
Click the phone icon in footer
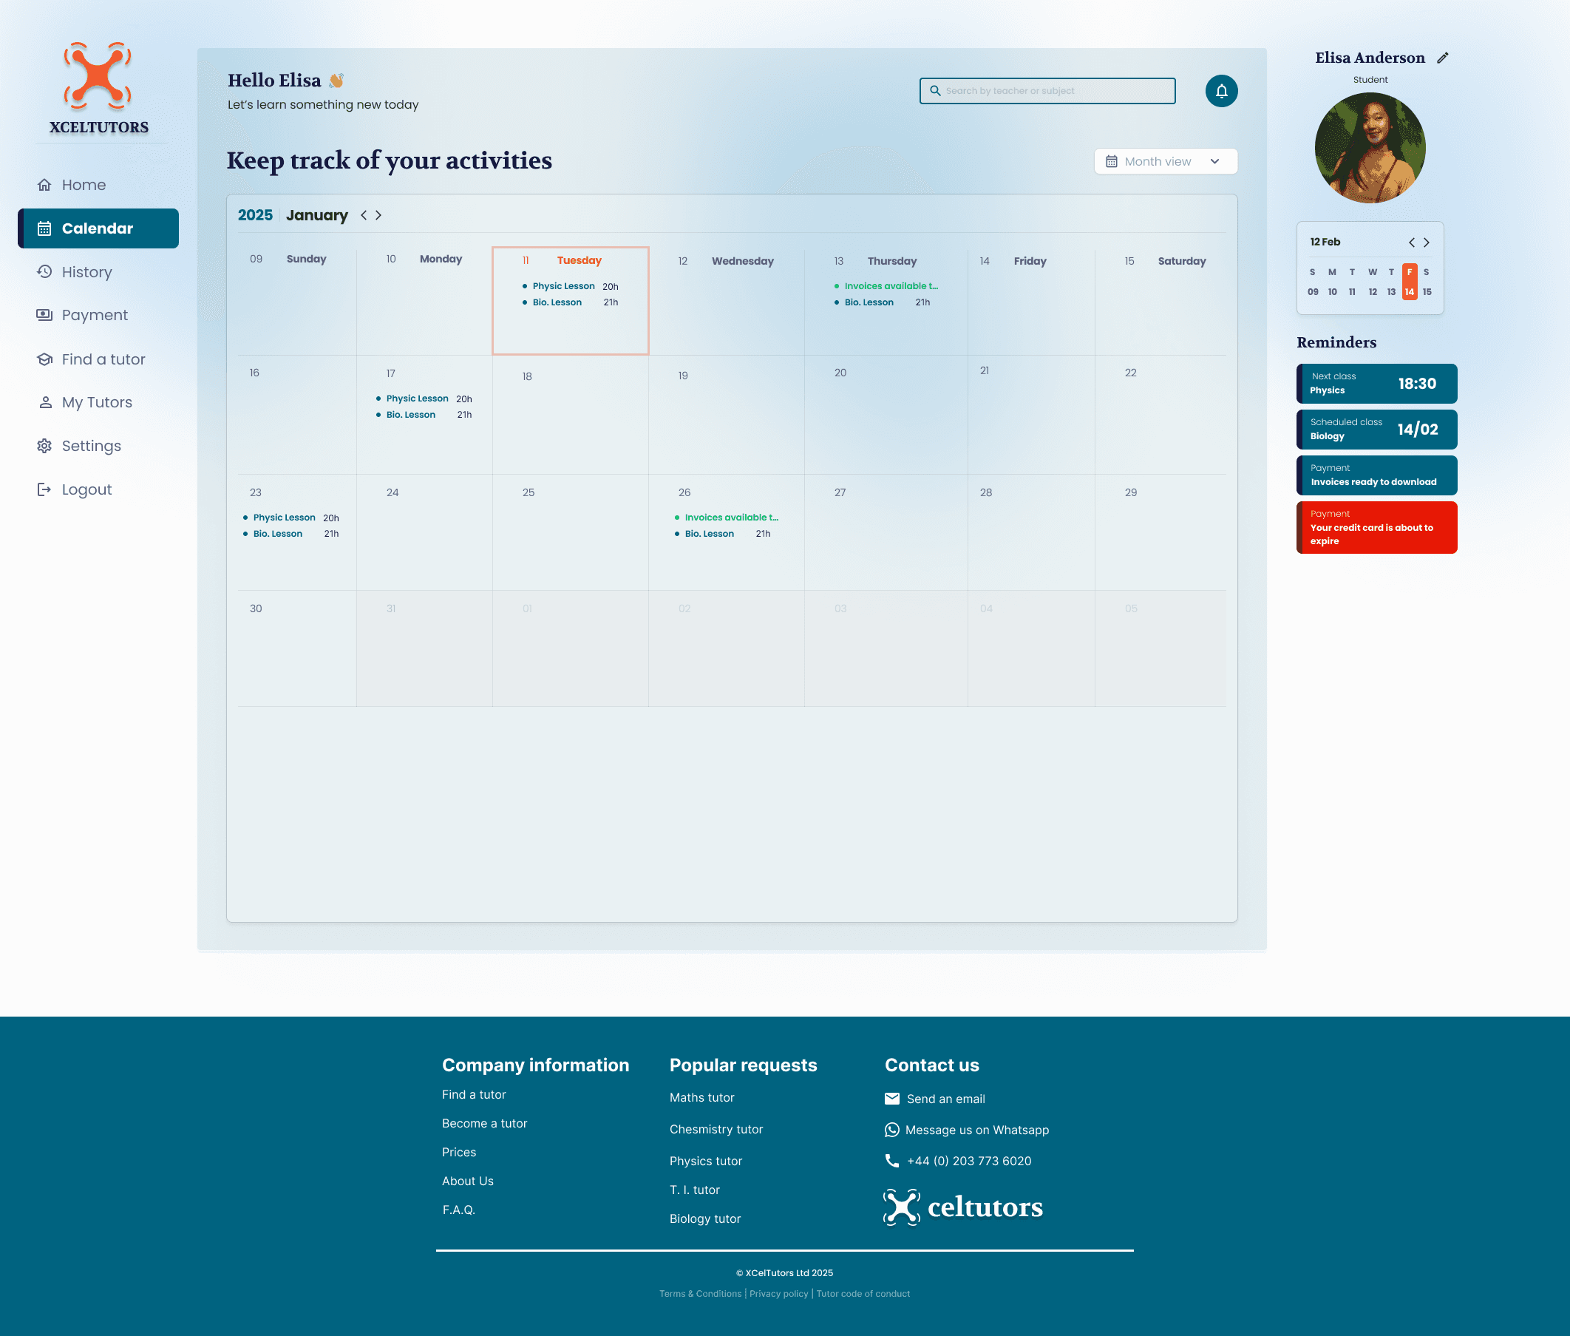coord(891,1160)
